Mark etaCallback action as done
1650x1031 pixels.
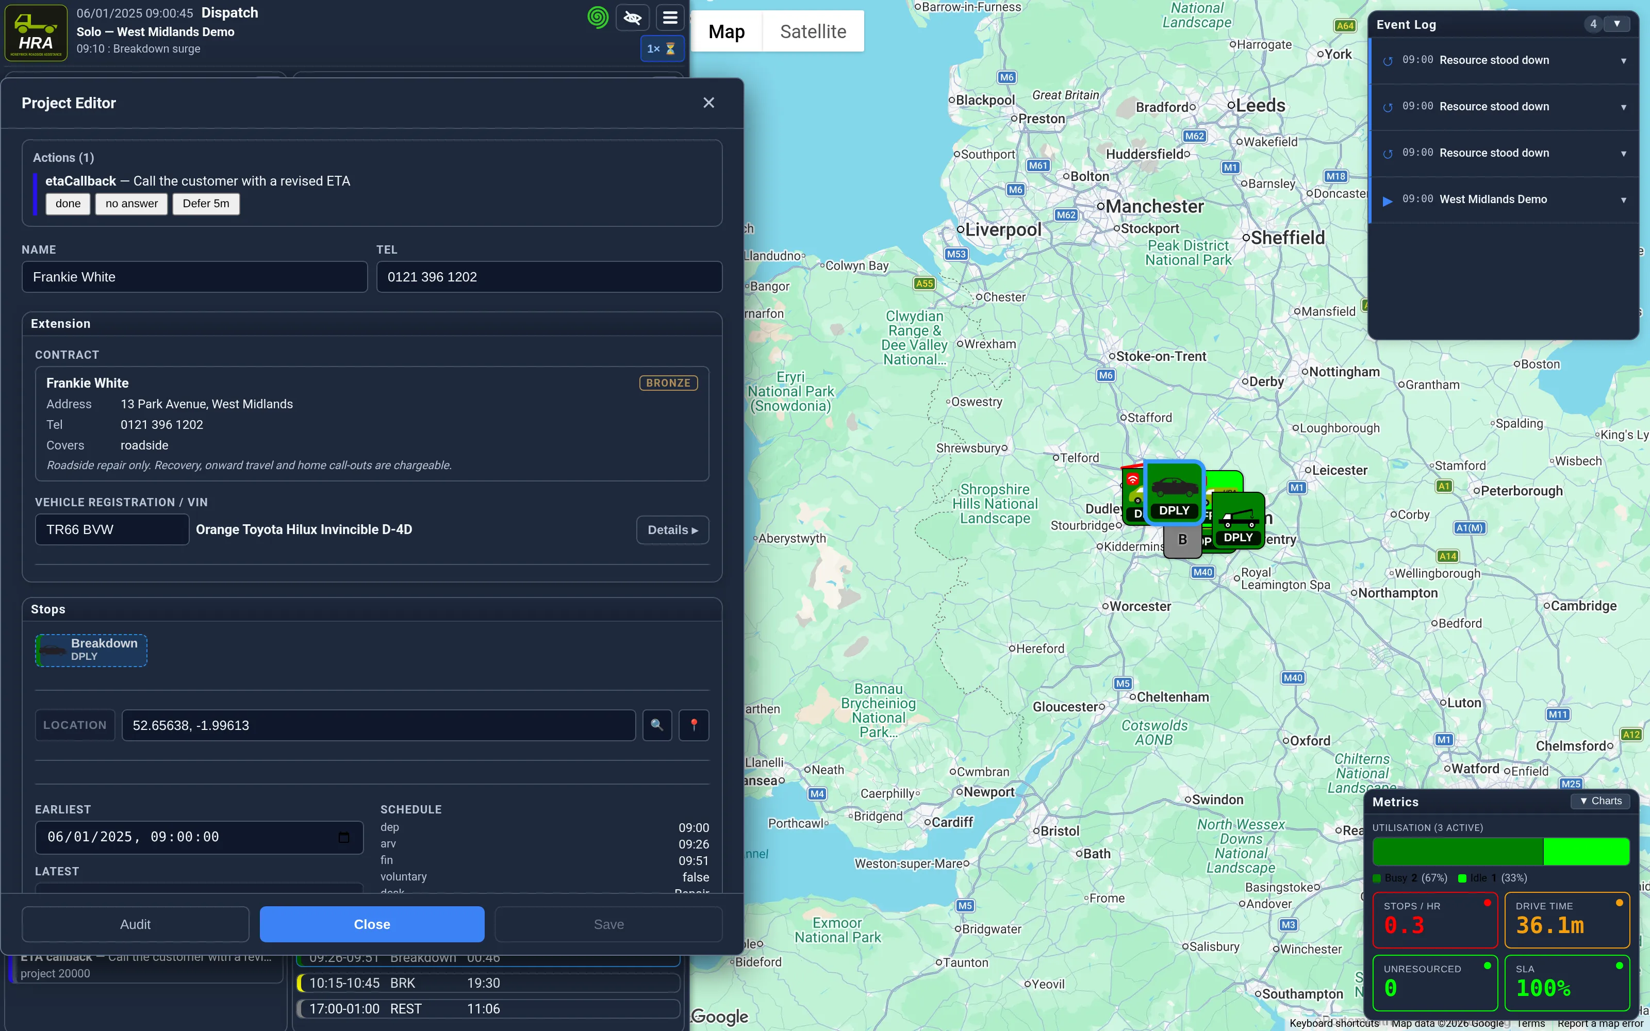tap(68, 204)
